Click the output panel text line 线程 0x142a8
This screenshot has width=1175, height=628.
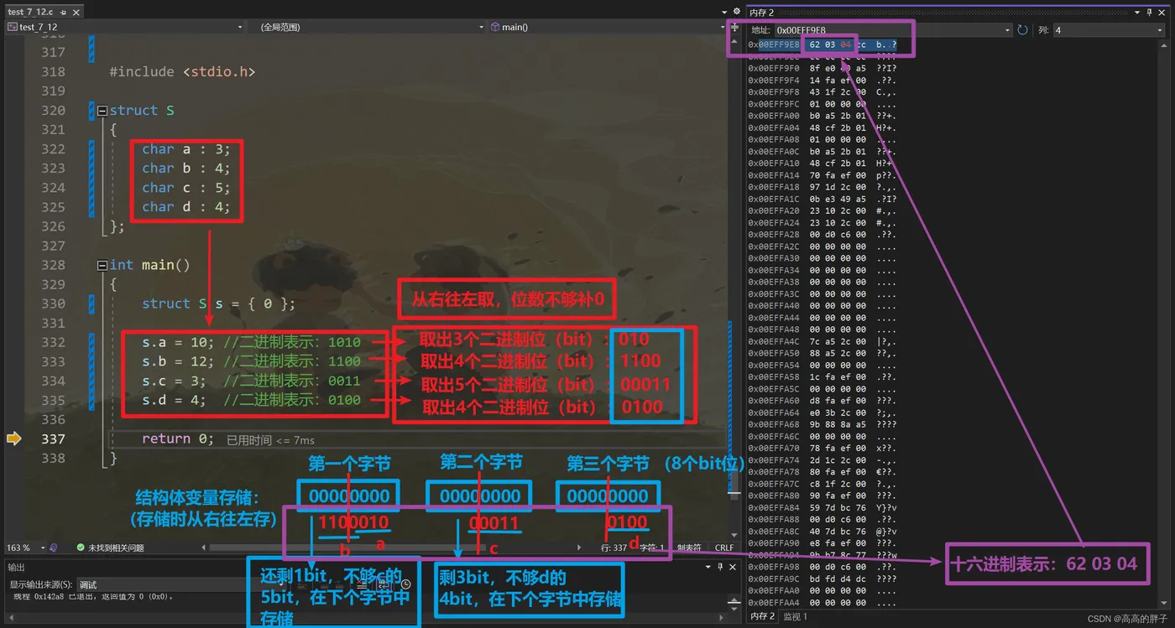click(x=92, y=597)
